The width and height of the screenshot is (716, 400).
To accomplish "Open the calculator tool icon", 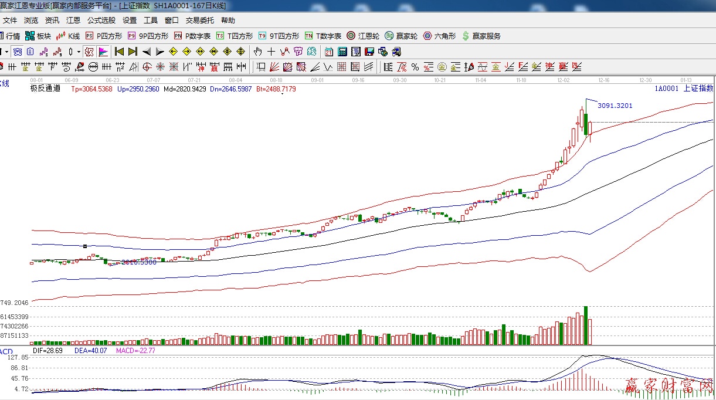I will tap(341, 52).
